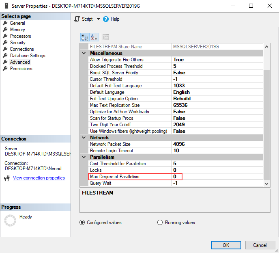Screen dimensions: 279x253
Task: Click the wrench icon beside General
Action: (x=5, y=23)
